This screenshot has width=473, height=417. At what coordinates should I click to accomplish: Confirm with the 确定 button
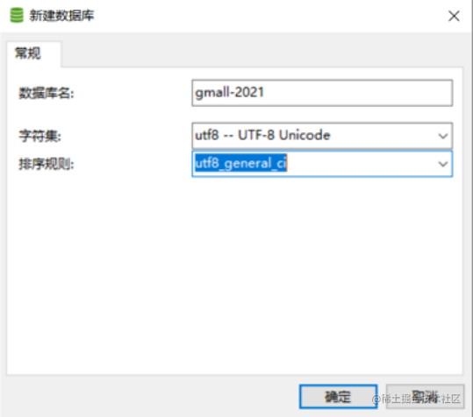[x=338, y=397]
